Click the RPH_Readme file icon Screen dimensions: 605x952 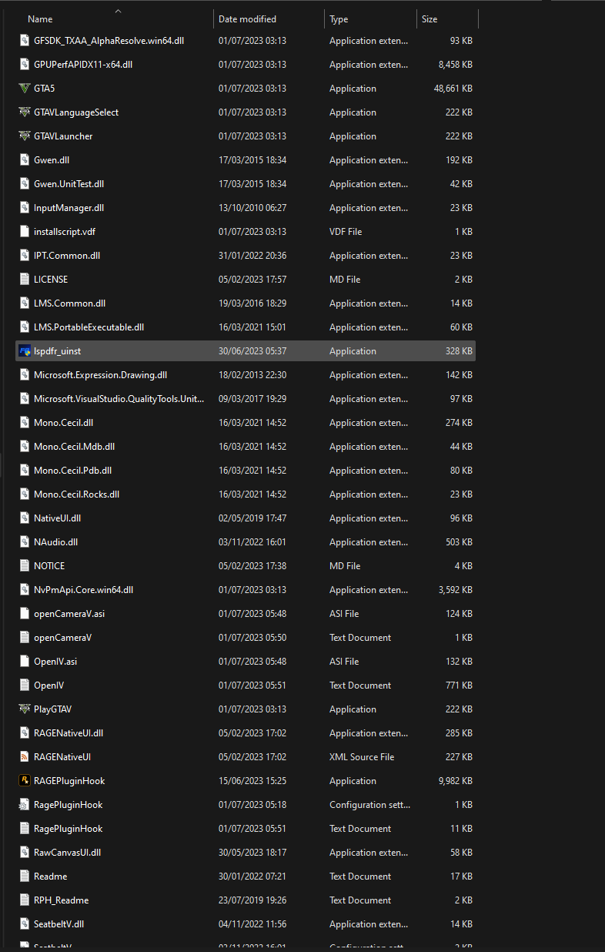(25, 900)
